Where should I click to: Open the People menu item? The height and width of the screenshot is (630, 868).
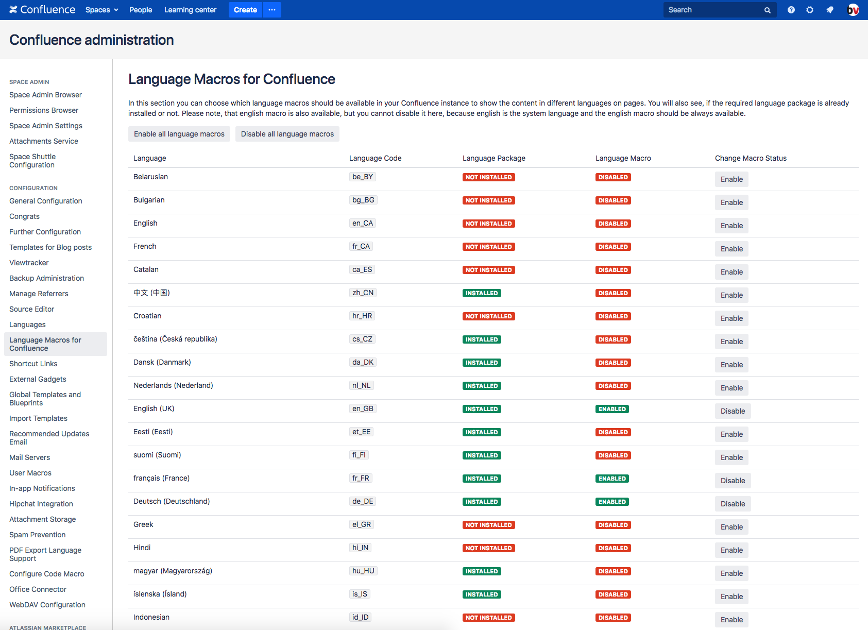[x=140, y=10]
